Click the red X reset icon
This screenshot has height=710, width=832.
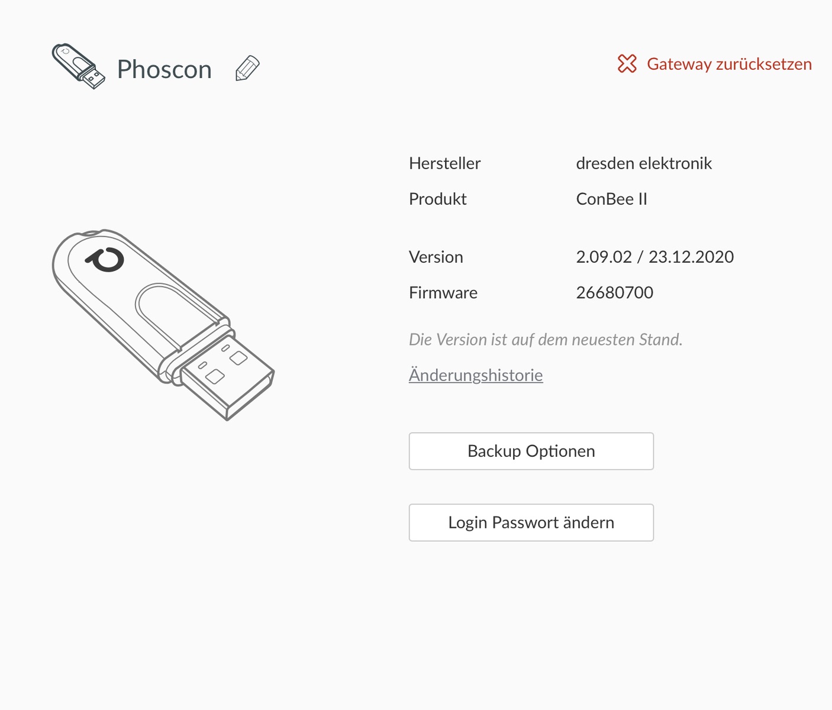pos(627,64)
